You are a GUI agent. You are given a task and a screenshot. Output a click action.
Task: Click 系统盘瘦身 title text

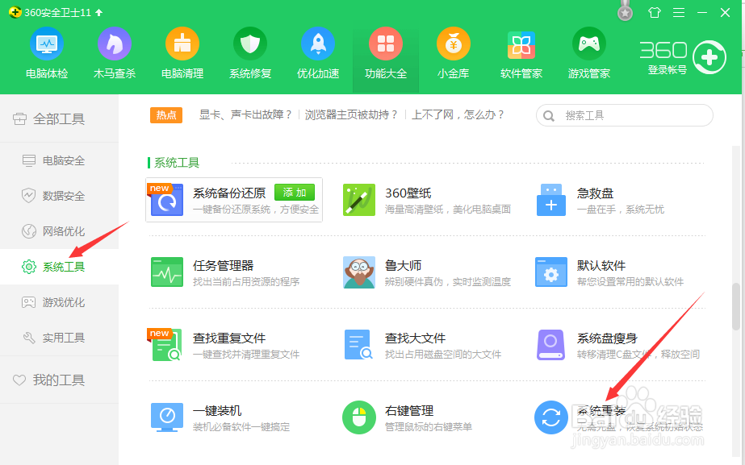tap(607, 338)
